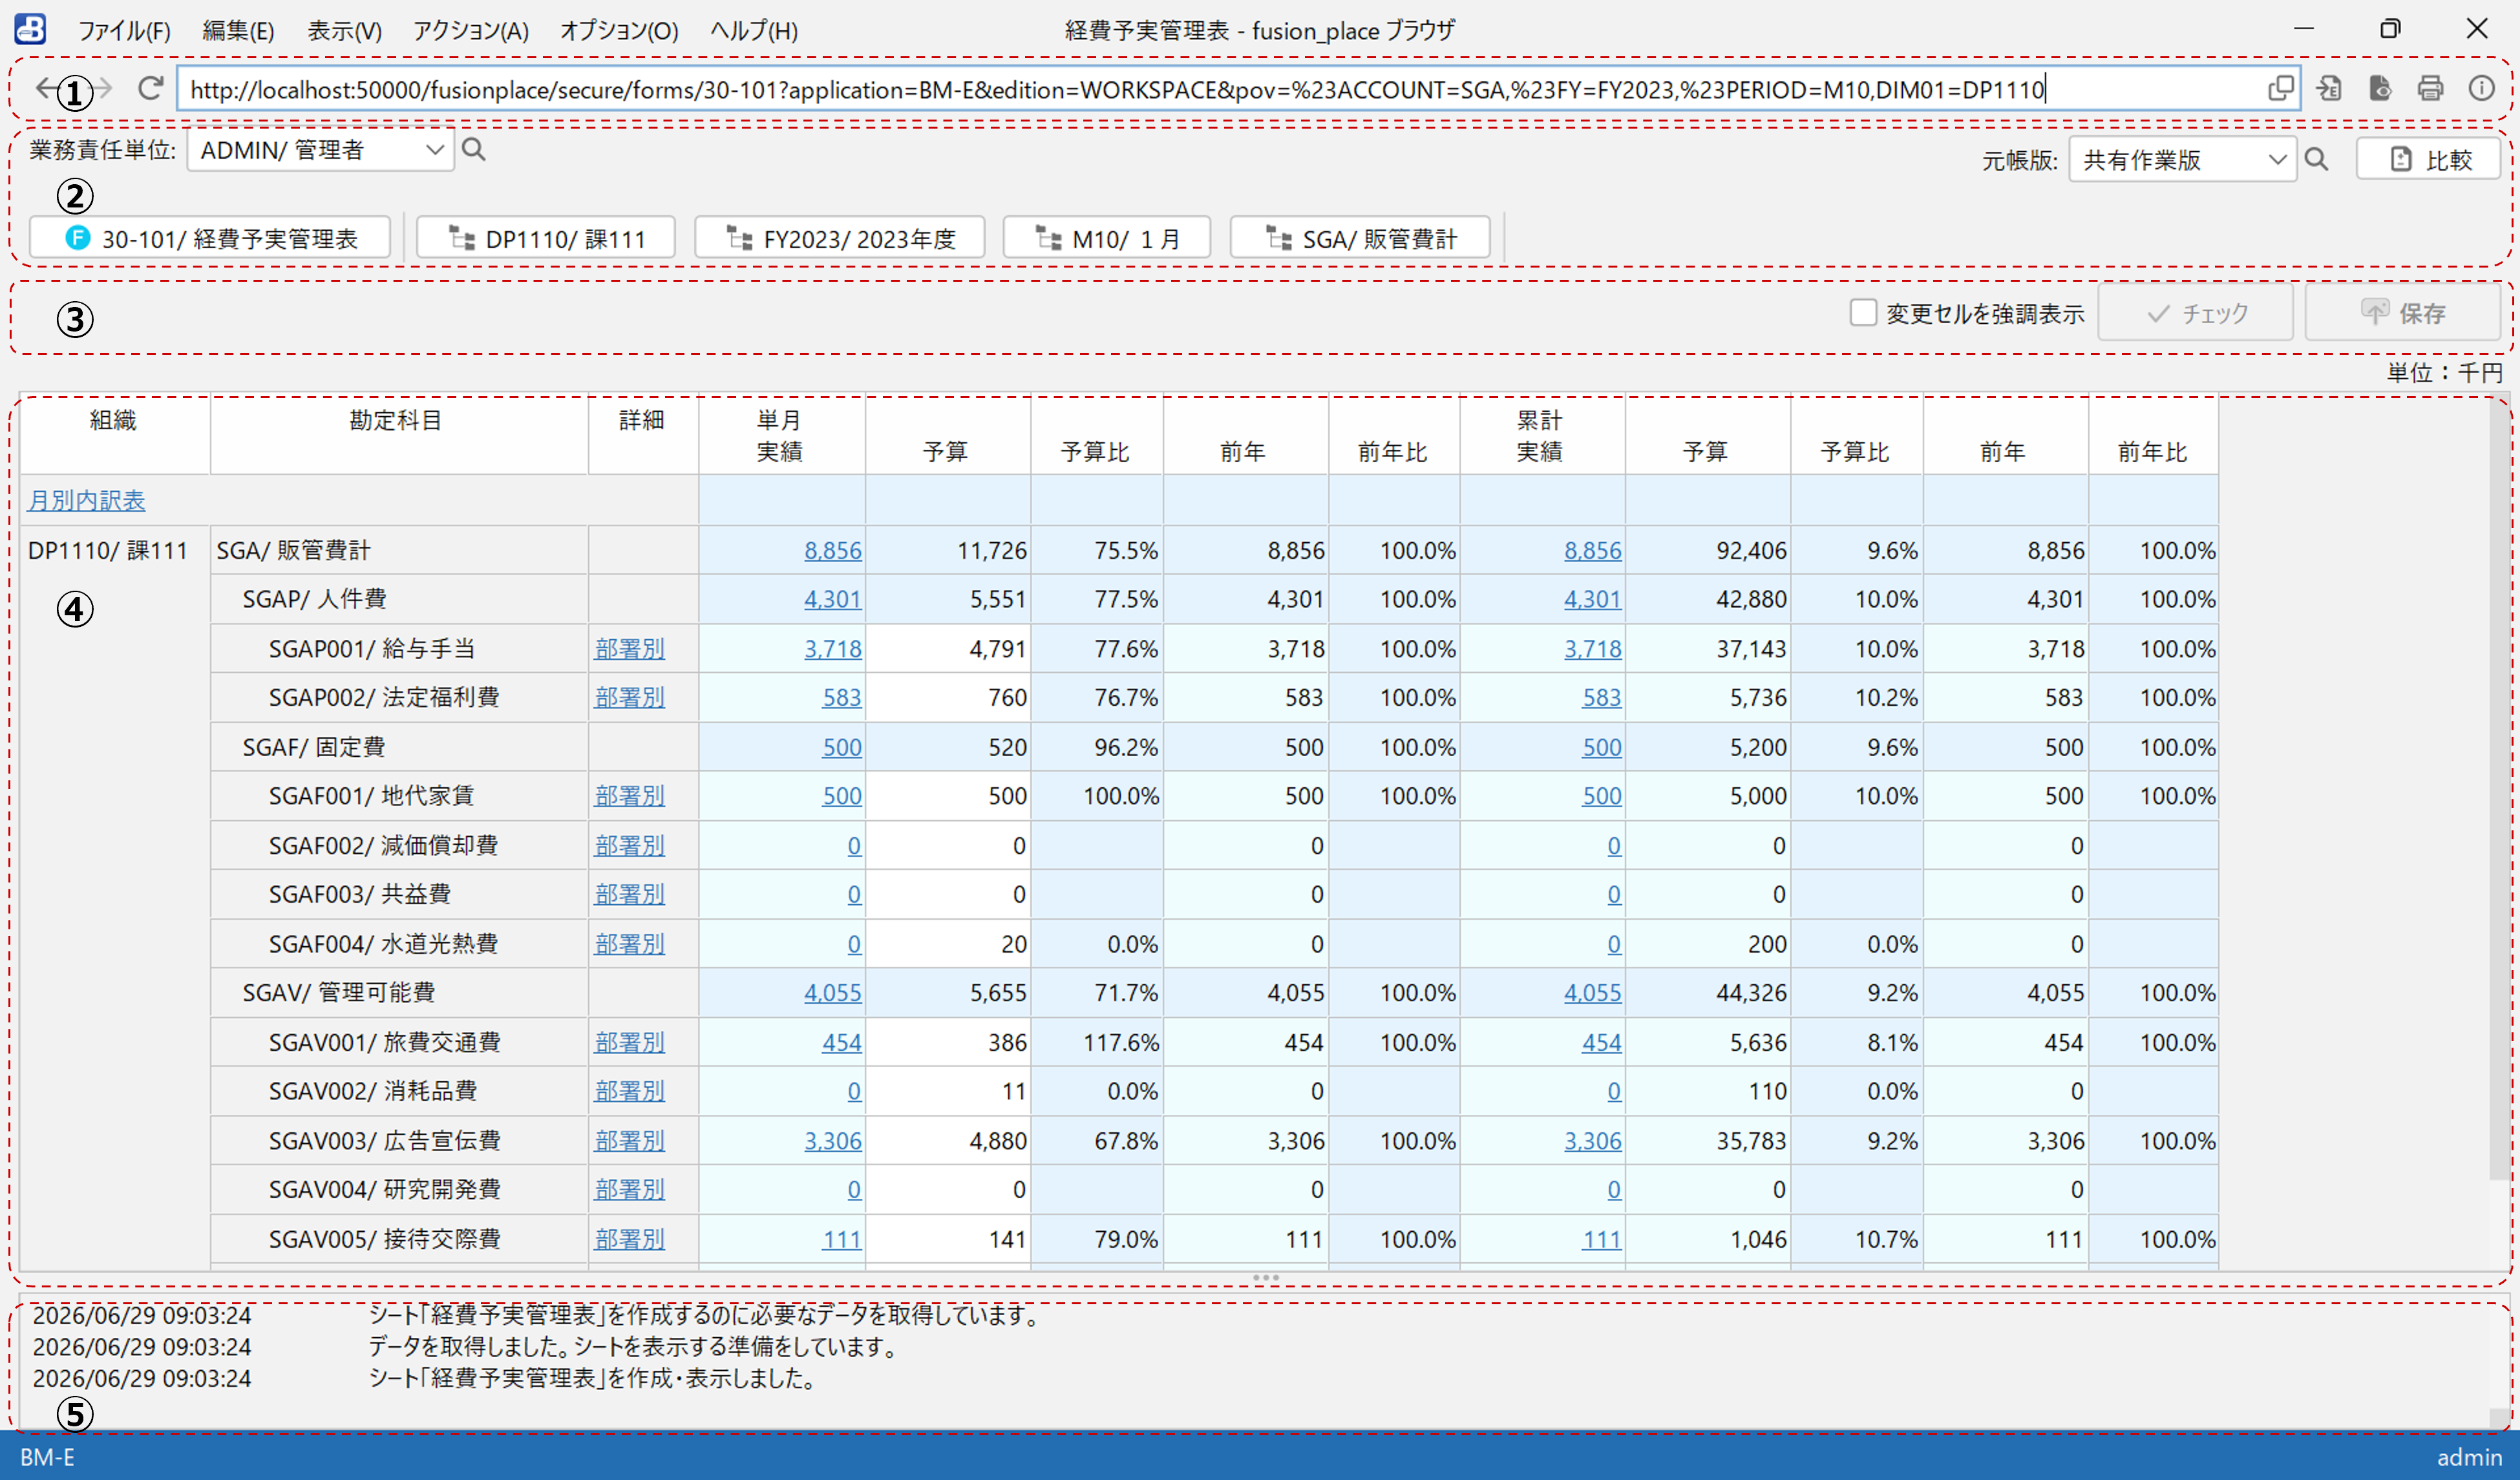This screenshot has width=2520, height=1480.
Task: Click 単月実績 8,856 link for SGA/ 販管費計
Action: (832, 550)
